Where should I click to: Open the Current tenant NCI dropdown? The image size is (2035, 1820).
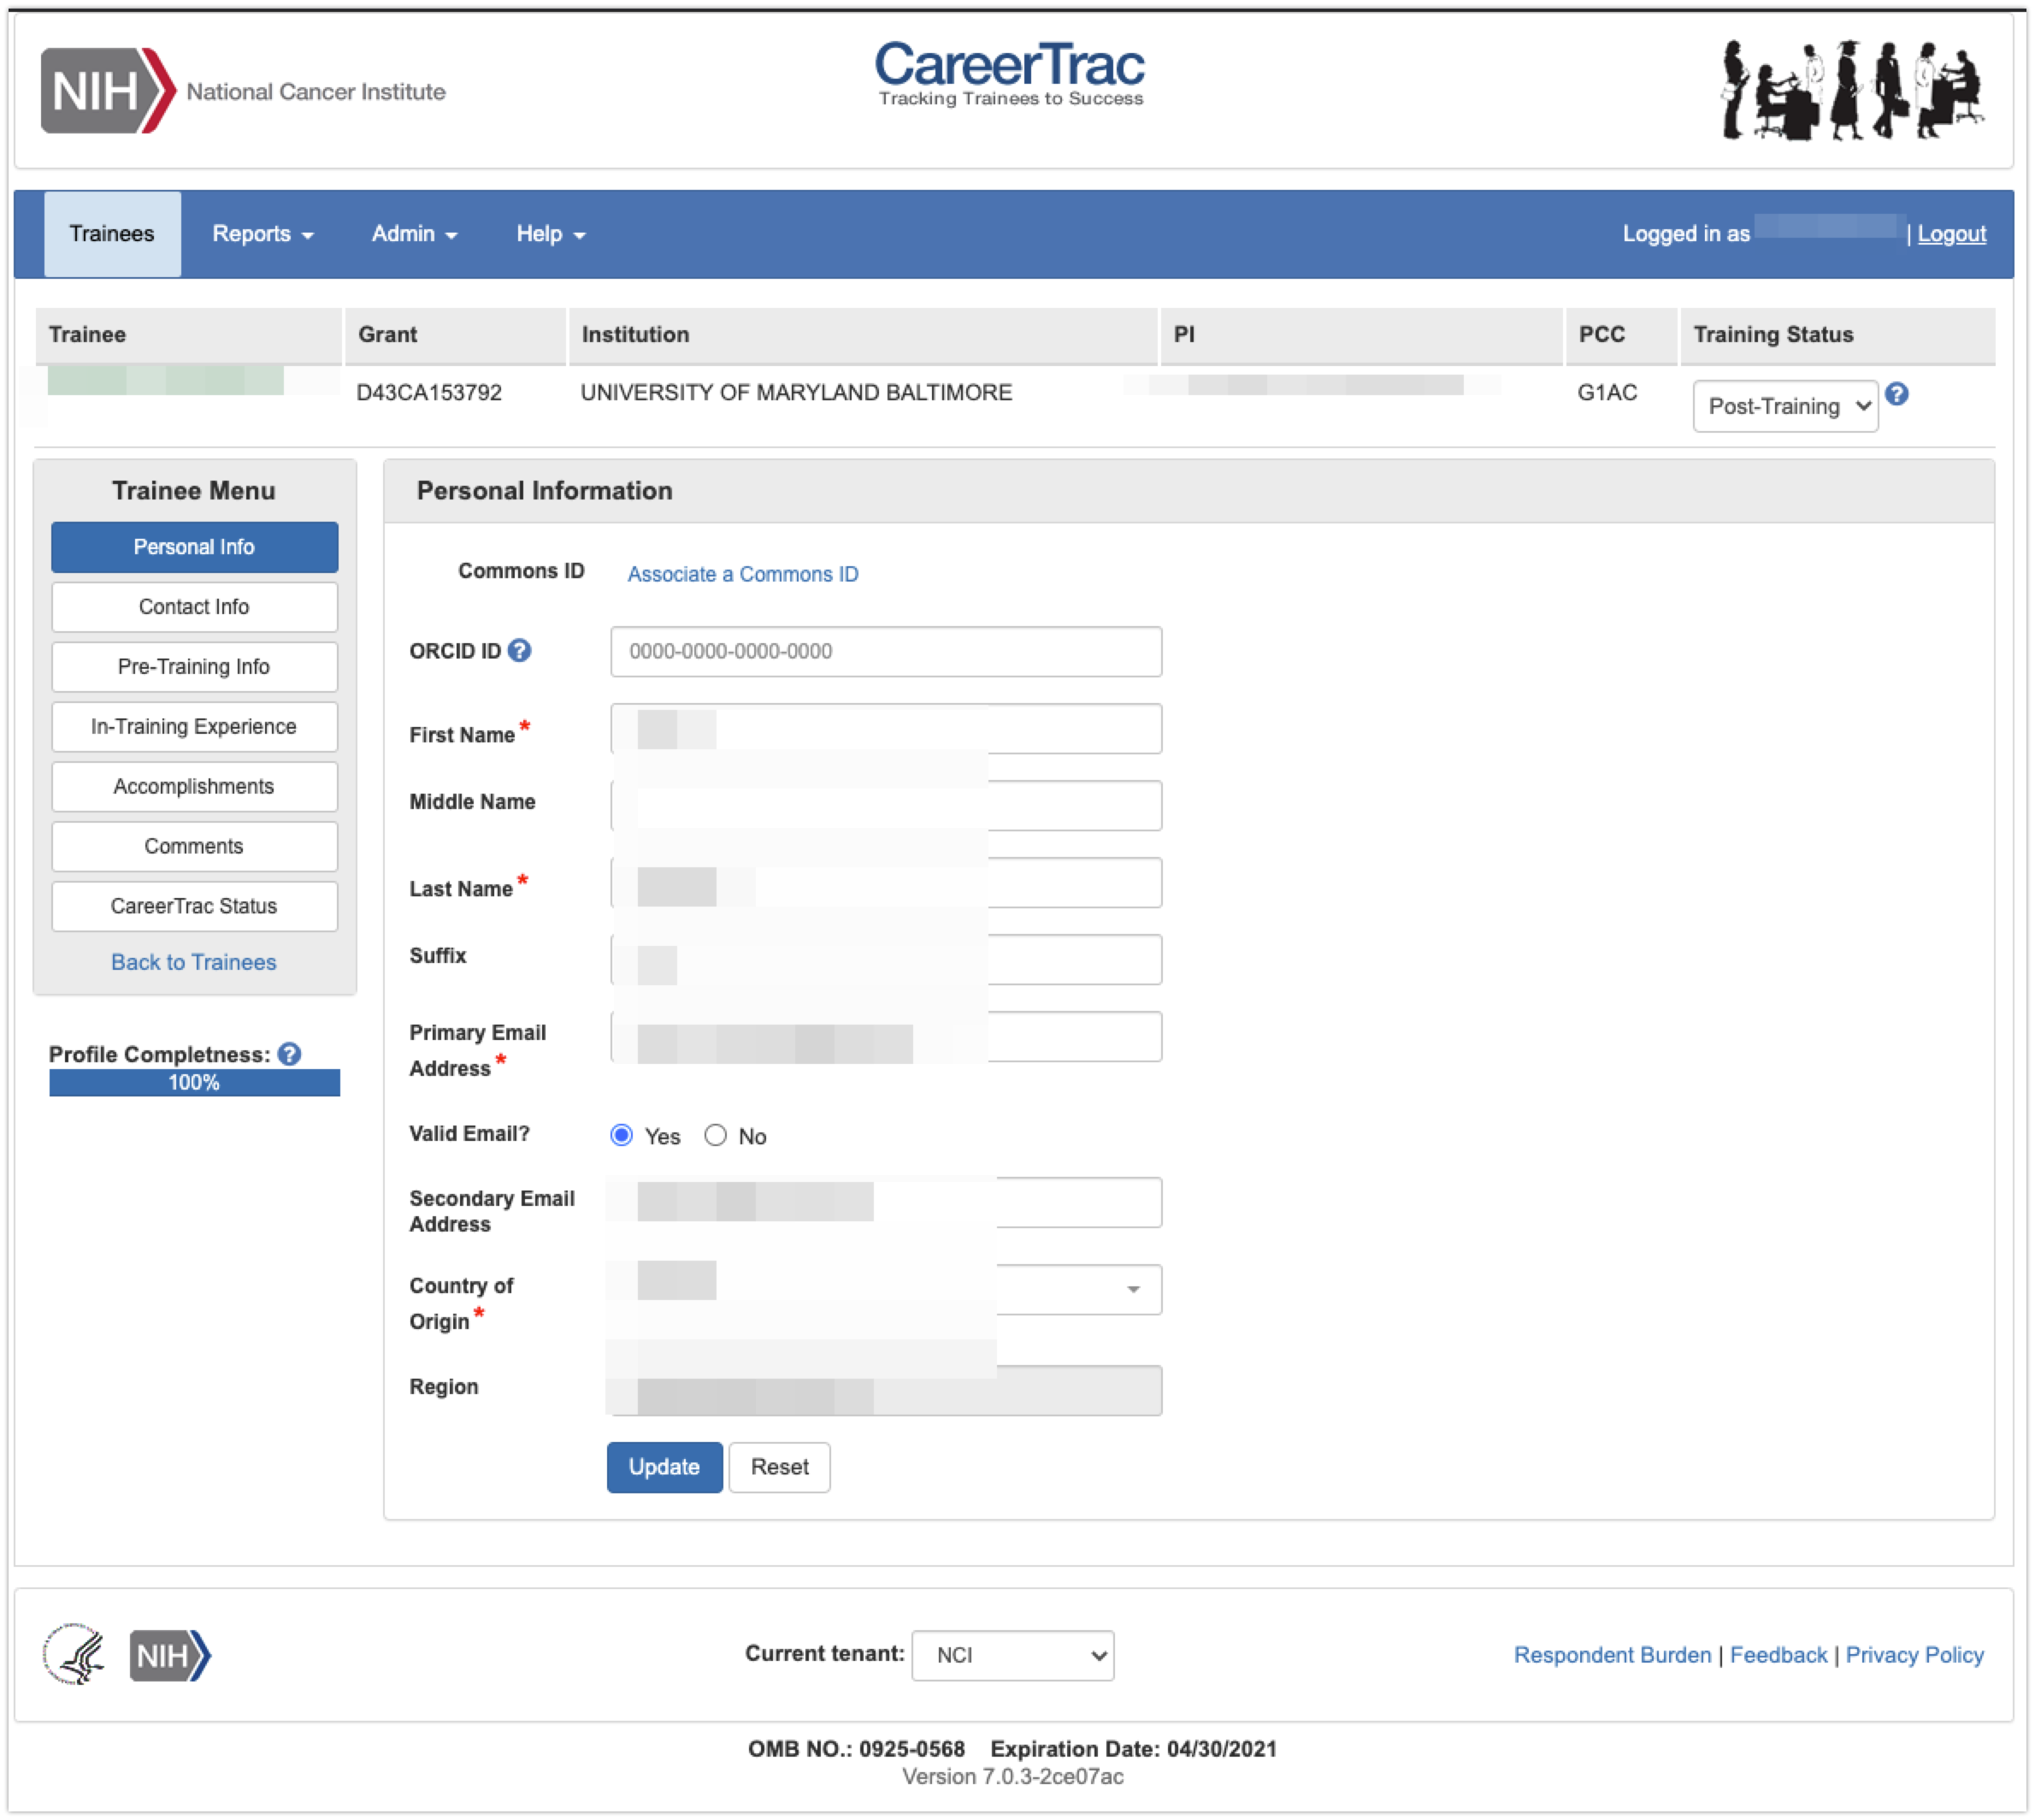click(1012, 1655)
